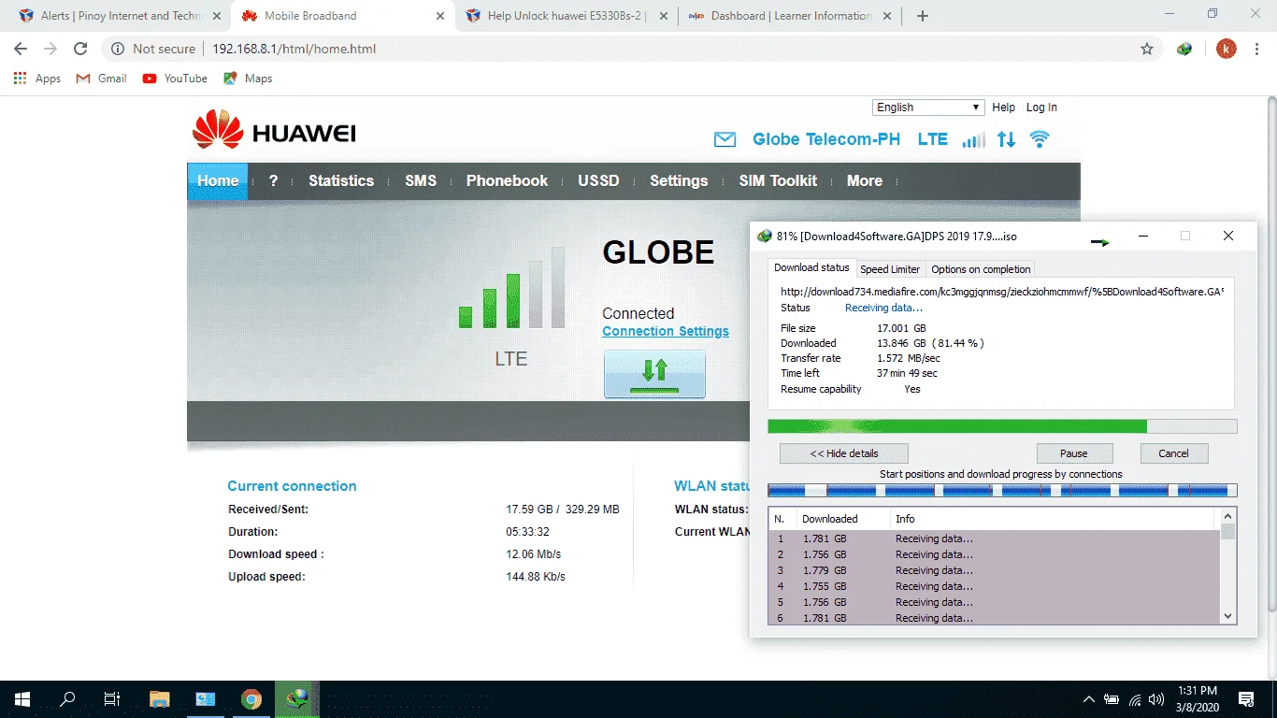Open the Statistics menu
Image resolution: width=1277 pixels, height=718 pixels.
(341, 181)
